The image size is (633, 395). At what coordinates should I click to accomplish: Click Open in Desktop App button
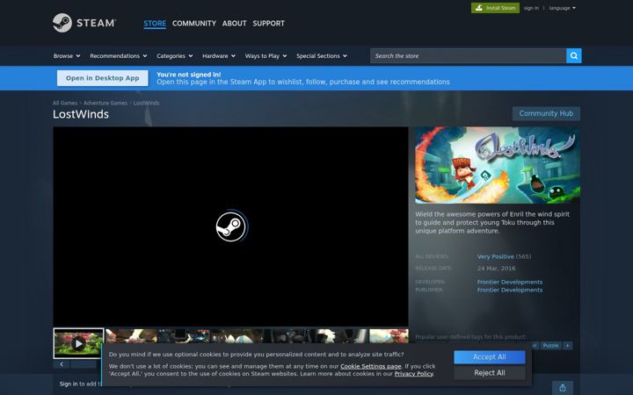click(x=103, y=78)
